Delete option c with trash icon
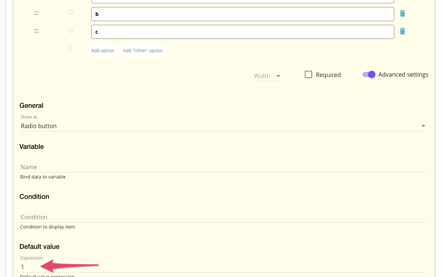Screen dimensions: 442x277 pyautogui.click(x=402, y=31)
